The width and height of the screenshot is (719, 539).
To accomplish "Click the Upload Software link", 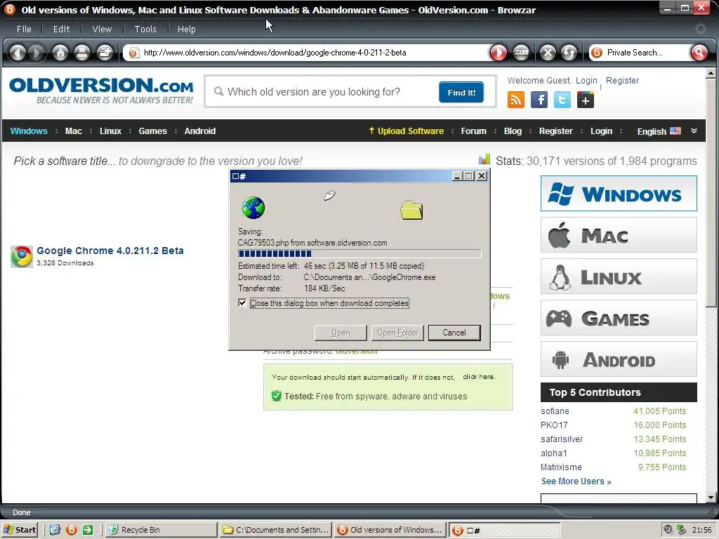I will click(407, 131).
